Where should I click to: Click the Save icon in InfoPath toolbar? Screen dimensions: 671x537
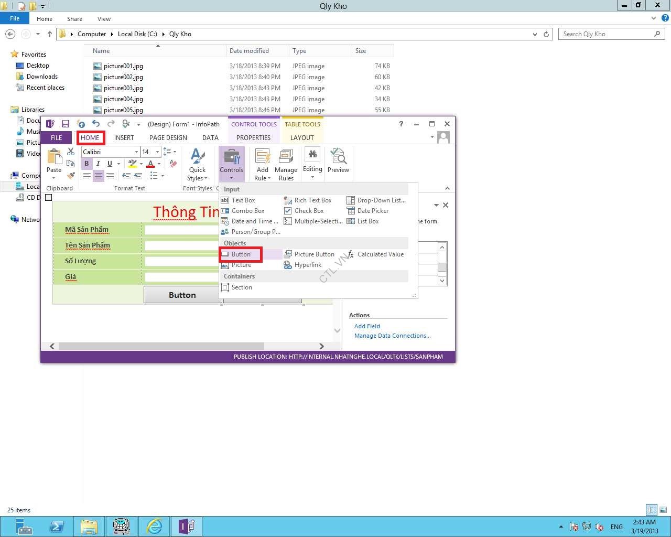tap(66, 124)
